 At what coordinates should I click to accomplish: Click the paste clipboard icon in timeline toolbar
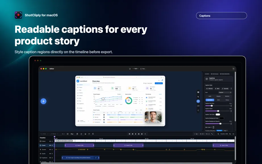click(x=81, y=134)
